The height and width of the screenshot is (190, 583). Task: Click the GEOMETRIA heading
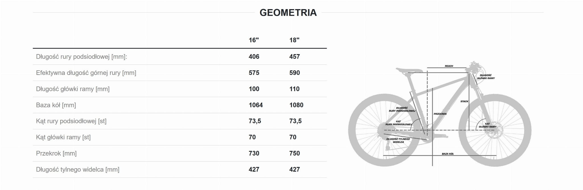288,13
